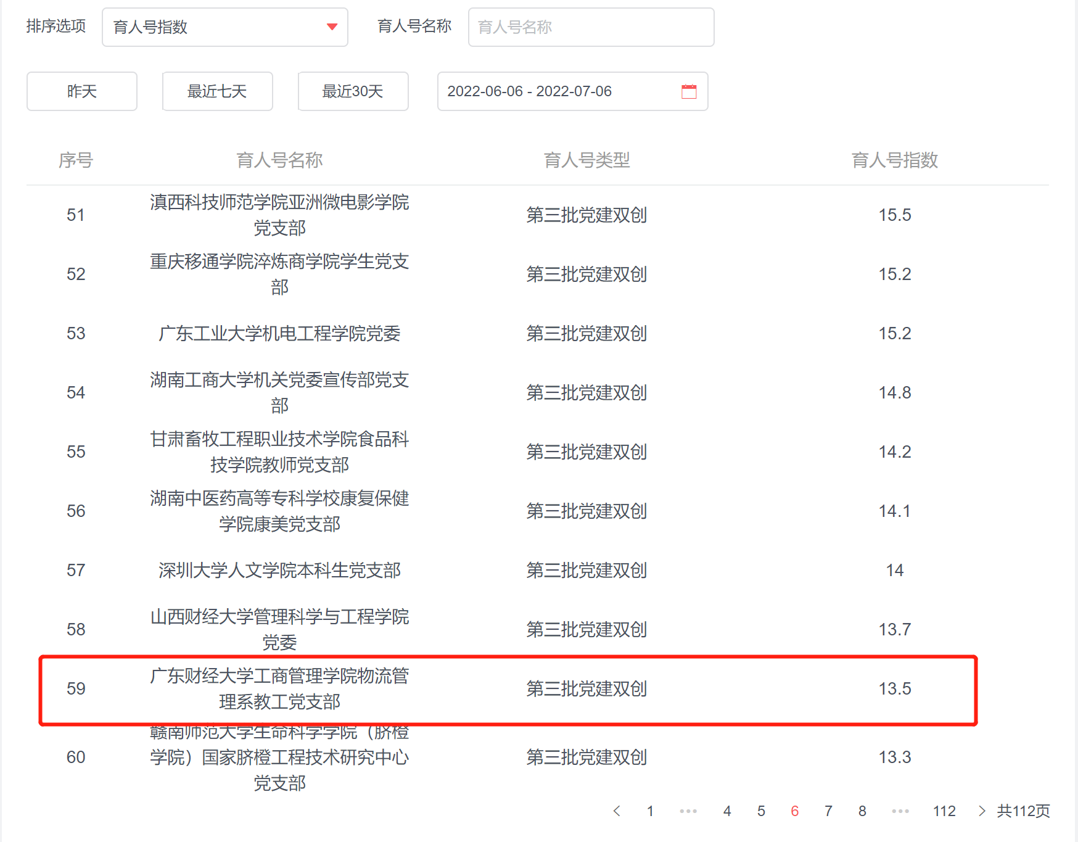Go to last page 112
The image size is (1078, 842).
point(944,811)
